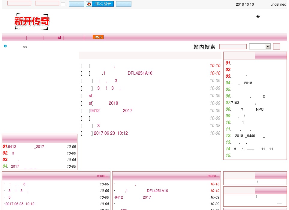Click the orange RSS feed icon
Image resolution: width=289 pixels, height=210 pixels.
point(98,37)
